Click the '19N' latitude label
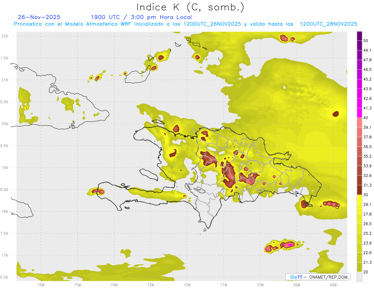Viewport: 374px width, 289px height. (x=5, y=167)
